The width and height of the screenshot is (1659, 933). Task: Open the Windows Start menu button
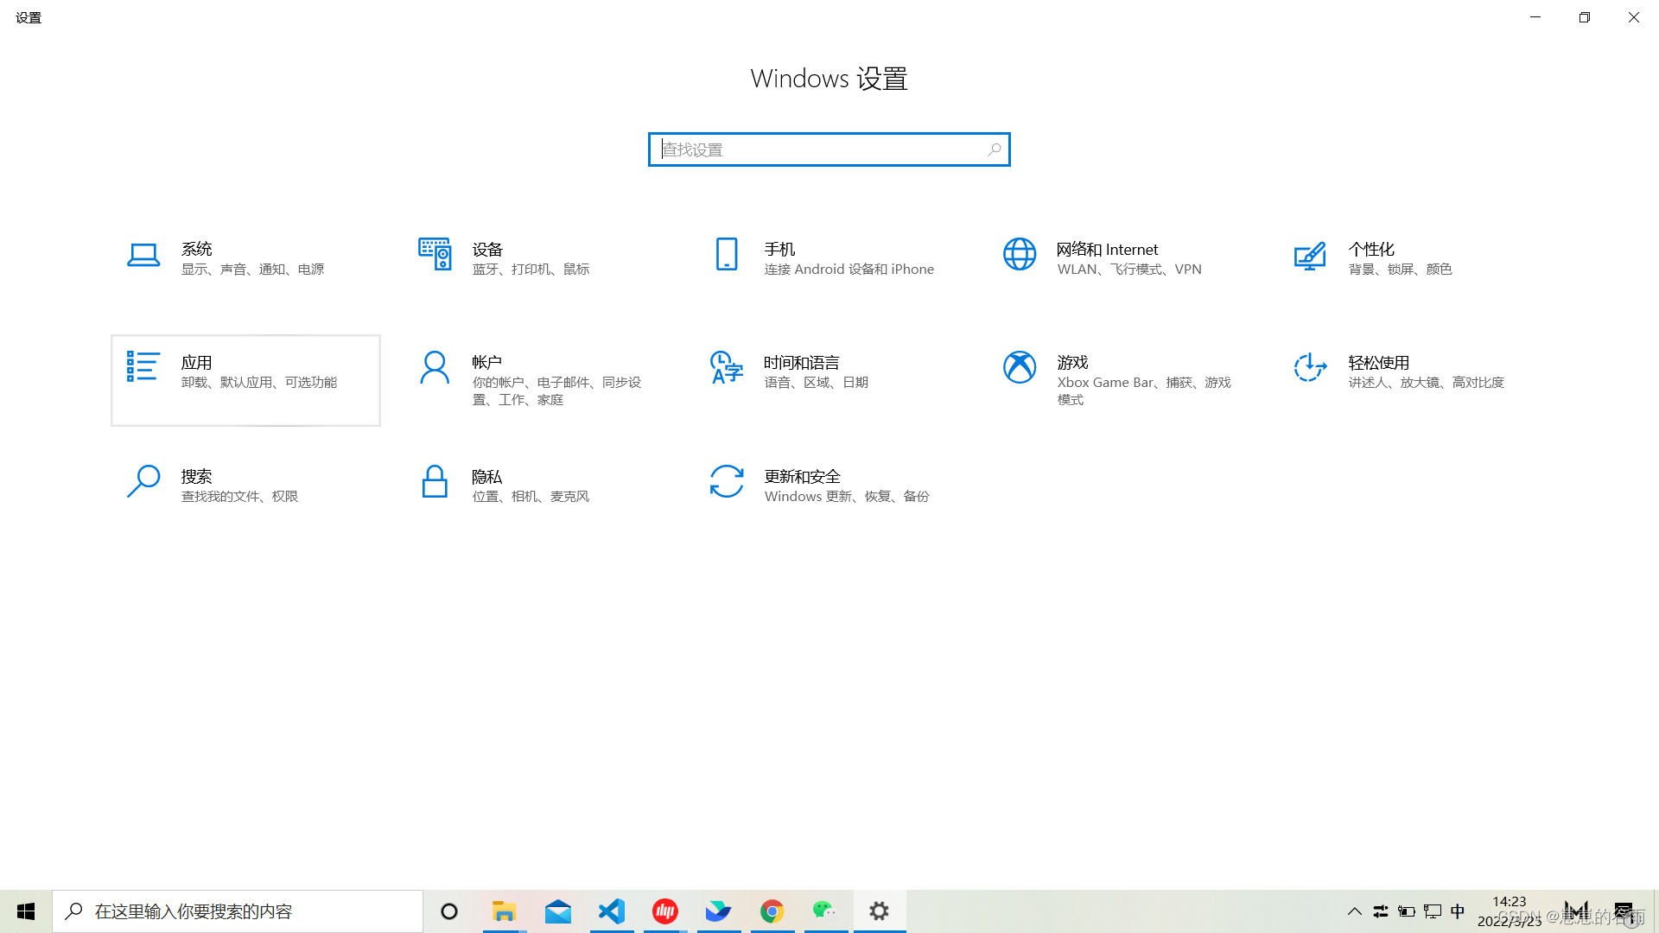tap(26, 911)
